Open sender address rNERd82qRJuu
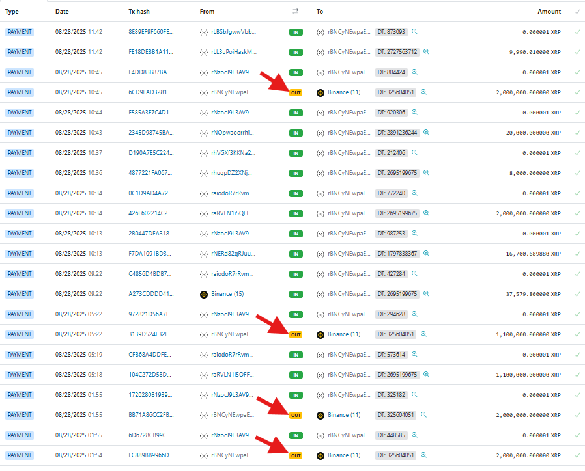This screenshot has height=471, width=585. point(233,253)
